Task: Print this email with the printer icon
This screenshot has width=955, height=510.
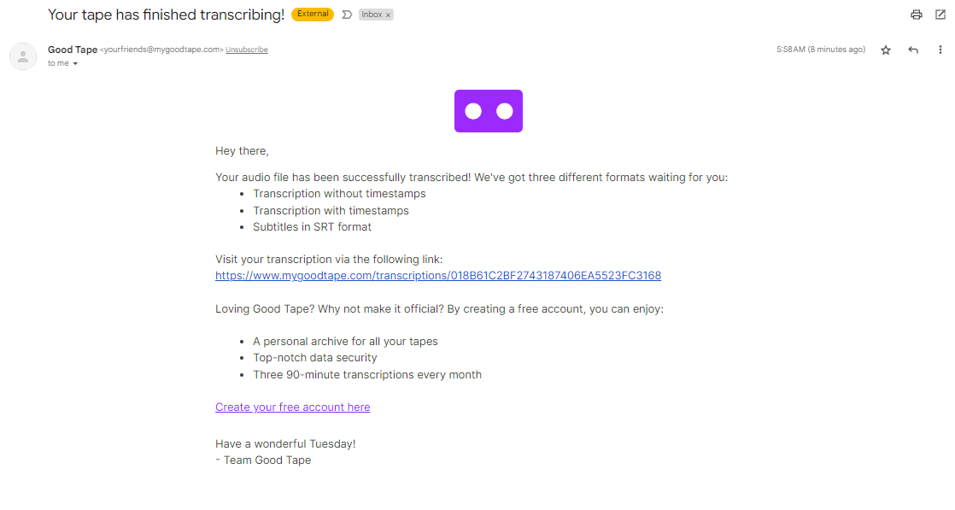Action: pyautogui.click(x=917, y=15)
